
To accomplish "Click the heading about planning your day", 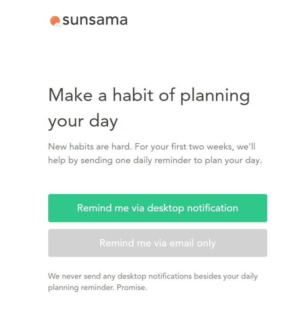I will [x=149, y=108].
